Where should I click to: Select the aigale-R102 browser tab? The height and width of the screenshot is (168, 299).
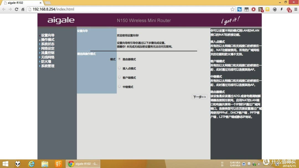(x=22, y=3)
